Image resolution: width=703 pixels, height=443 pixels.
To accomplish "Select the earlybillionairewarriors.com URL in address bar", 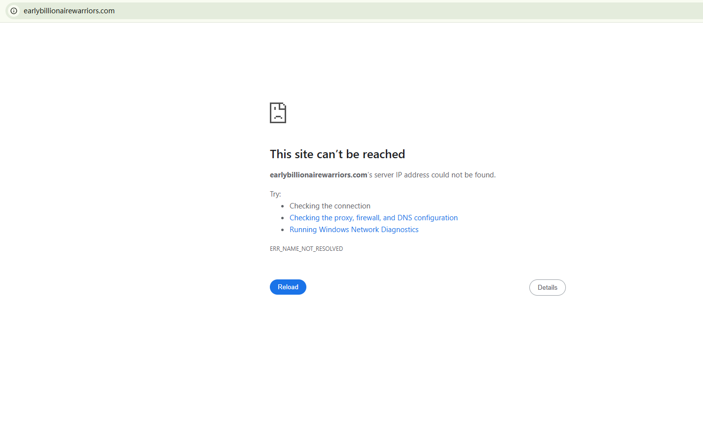I will click(x=69, y=11).
